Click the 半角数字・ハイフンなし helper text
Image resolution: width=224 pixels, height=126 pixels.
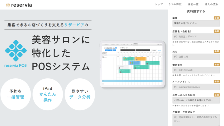coord(193,75)
